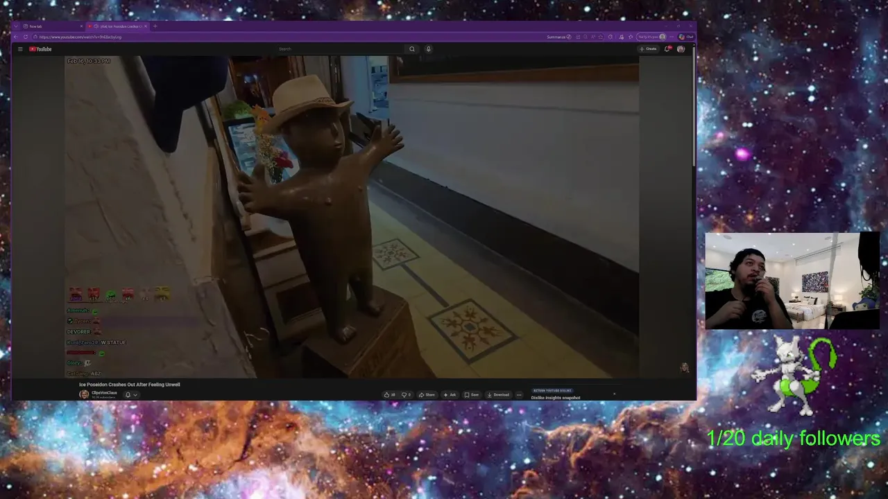Save the video to a playlist
888x499 pixels.
(472, 395)
